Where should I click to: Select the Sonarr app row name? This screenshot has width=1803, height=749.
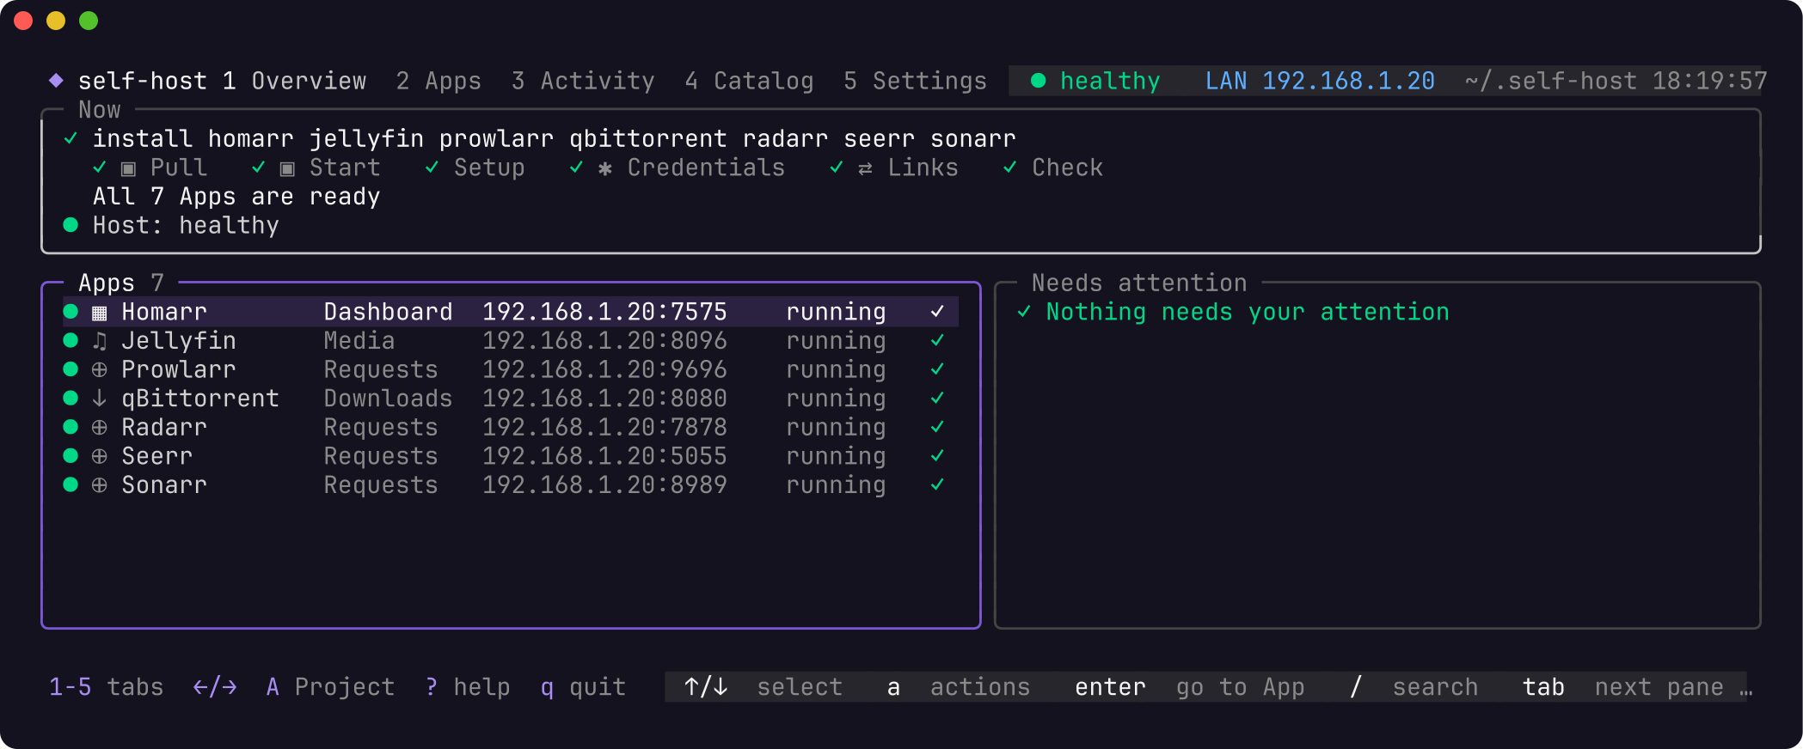pos(164,485)
